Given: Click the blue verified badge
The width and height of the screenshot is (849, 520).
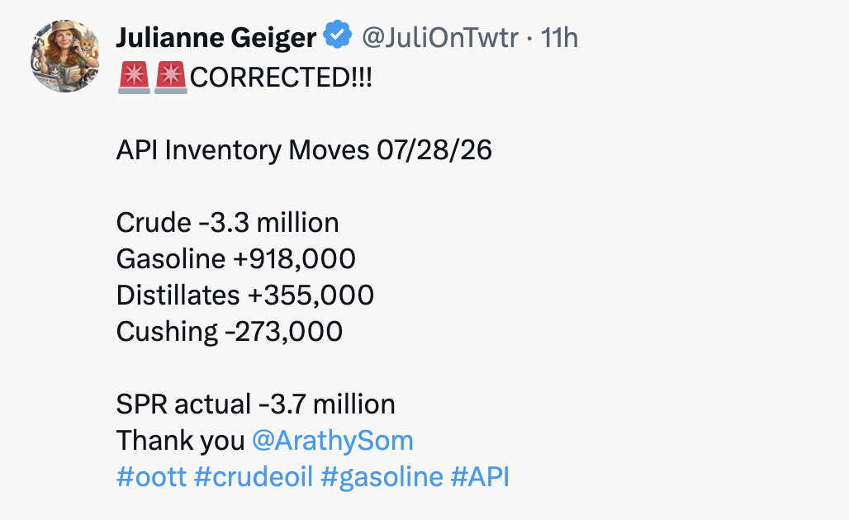Looking at the screenshot, I should click(x=337, y=35).
